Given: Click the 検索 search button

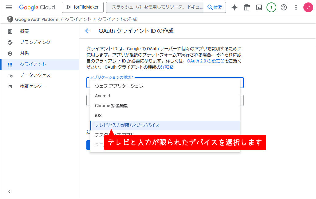Looking at the screenshot, I should point(215,7).
